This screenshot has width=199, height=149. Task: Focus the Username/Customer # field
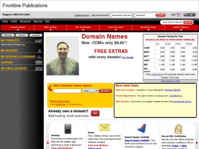121,15
